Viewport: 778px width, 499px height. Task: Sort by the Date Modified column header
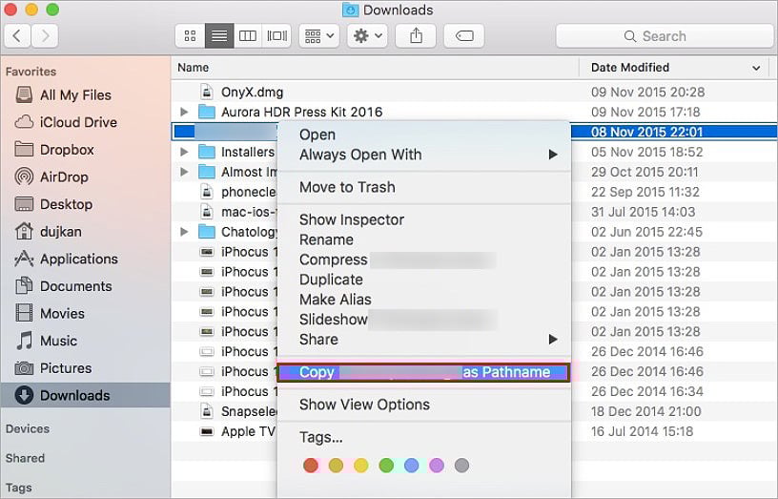(x=675, y=67)
